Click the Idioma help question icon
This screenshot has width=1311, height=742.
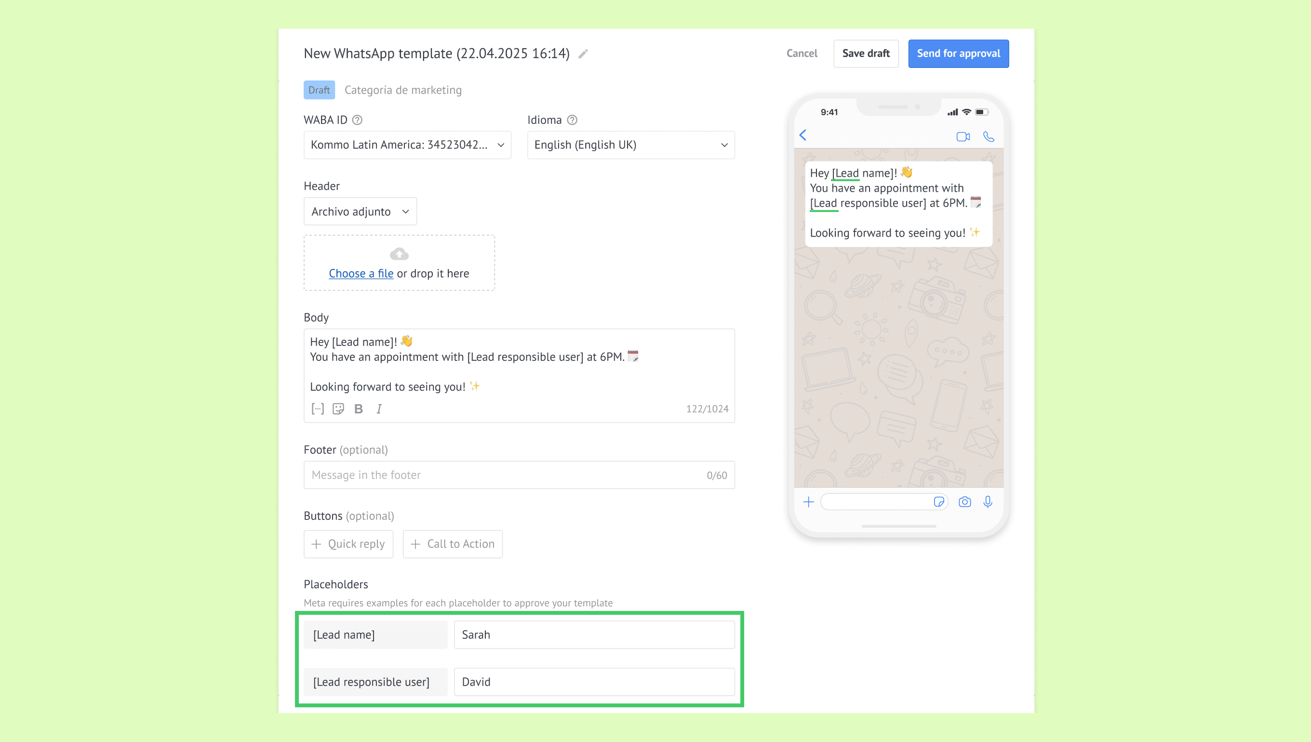click(x=572, y=120)
